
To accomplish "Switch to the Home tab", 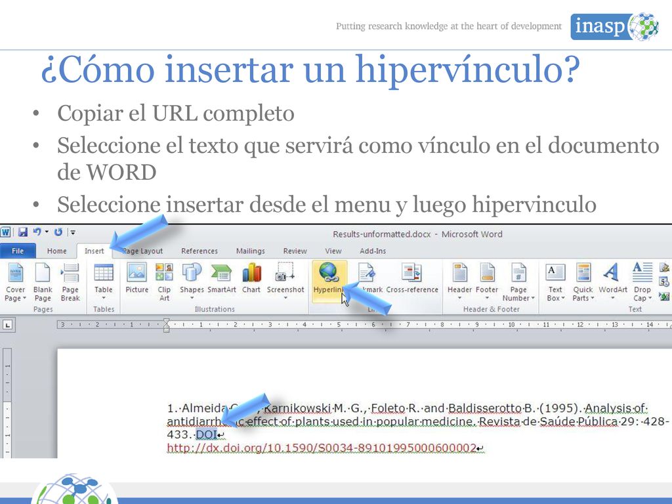I will coord(56,251).
